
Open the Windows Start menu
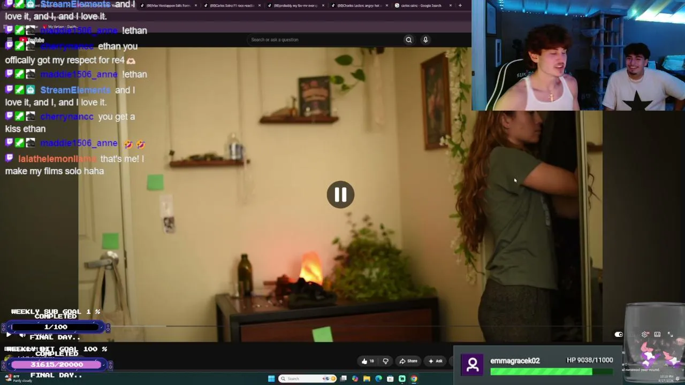coord(271,379)
